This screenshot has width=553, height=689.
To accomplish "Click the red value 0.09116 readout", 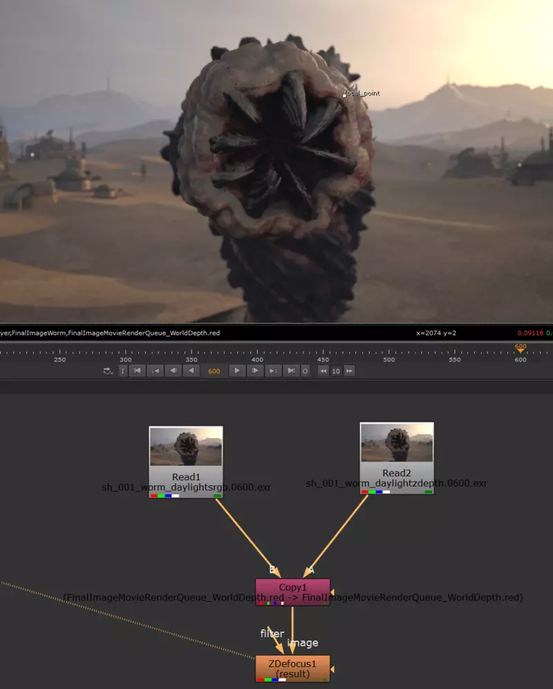I will pyautogui.click(x=530, y=333).
